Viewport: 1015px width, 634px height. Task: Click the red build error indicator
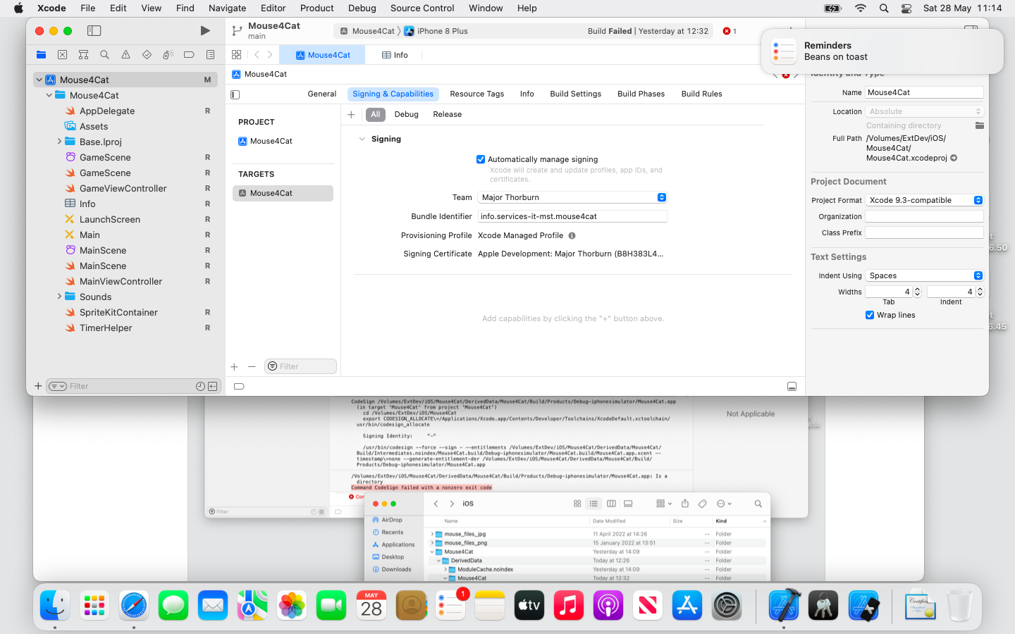(x=730, y=31)
